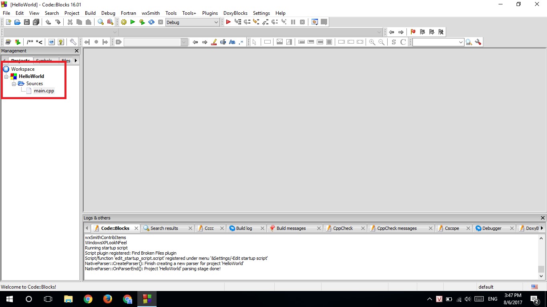
Task: Insert DoxyBlocks /** block comment
Action: point(30,42)
